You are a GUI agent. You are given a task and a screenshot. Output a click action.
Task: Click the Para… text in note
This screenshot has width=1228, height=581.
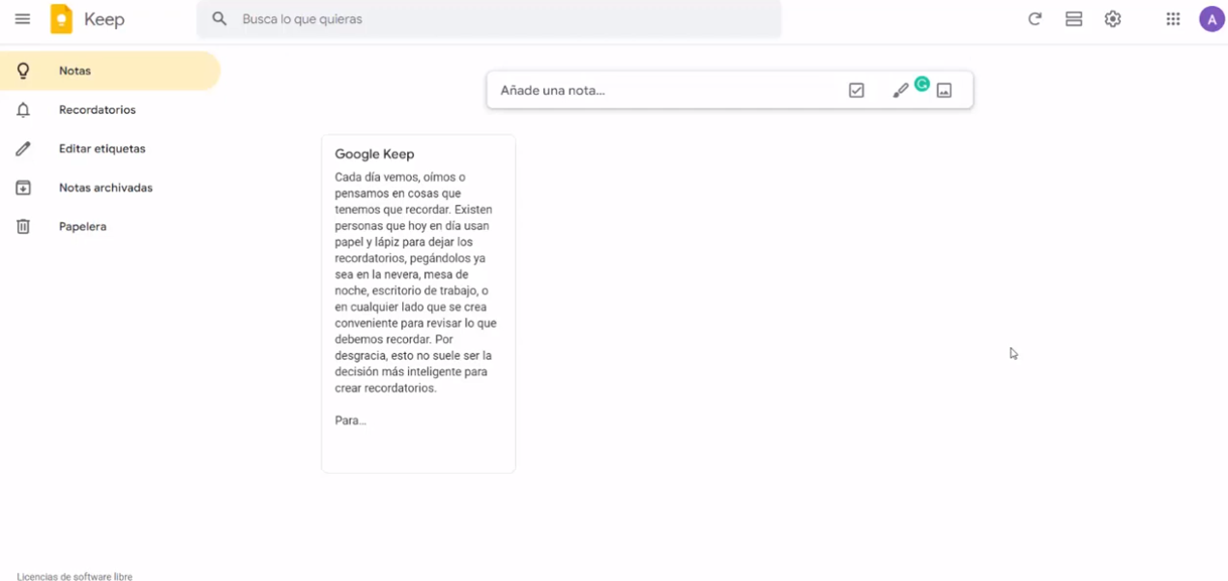pyautogui.click(x=350, y=421)
